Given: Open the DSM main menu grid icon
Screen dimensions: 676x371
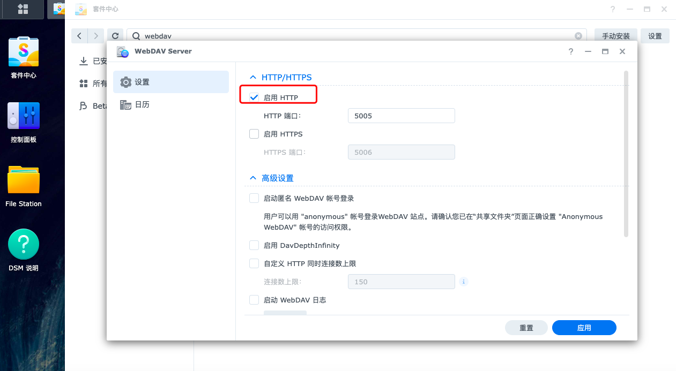Looking at the screenshot, I should point(23,9).
